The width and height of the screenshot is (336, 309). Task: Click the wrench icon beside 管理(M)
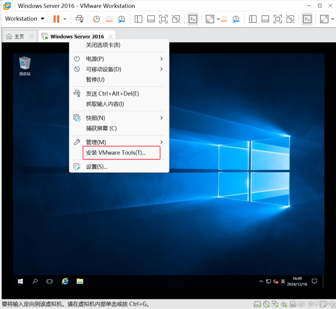(x=77, y=142)
